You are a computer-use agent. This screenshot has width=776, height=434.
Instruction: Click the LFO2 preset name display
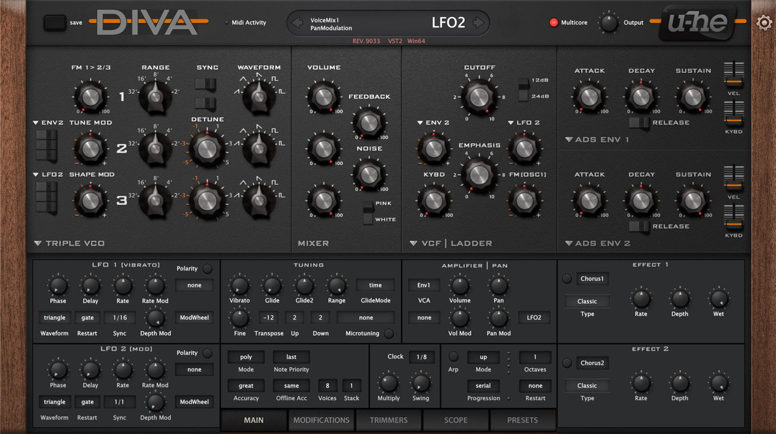449,23
